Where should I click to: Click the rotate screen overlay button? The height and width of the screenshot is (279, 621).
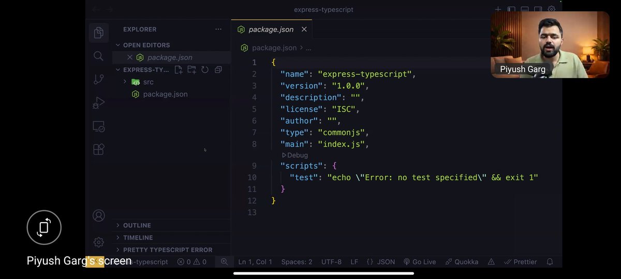coord(44,227)
